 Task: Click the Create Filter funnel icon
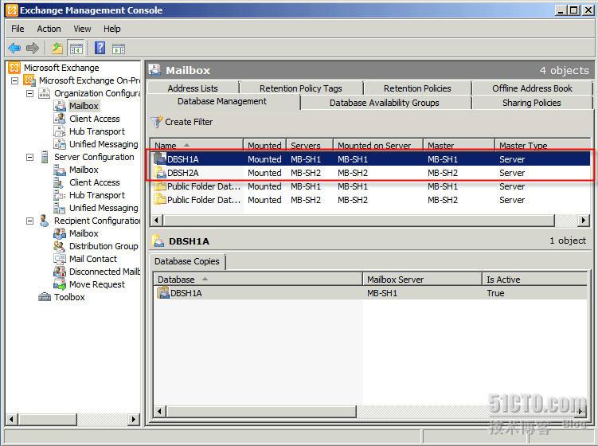[x=157, y=122]
